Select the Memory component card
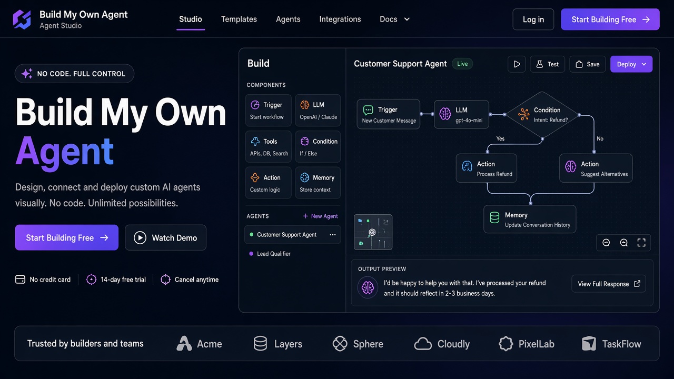Image resolution: width=674 pixels, height=379 pixels. click(x=318, y=183)
